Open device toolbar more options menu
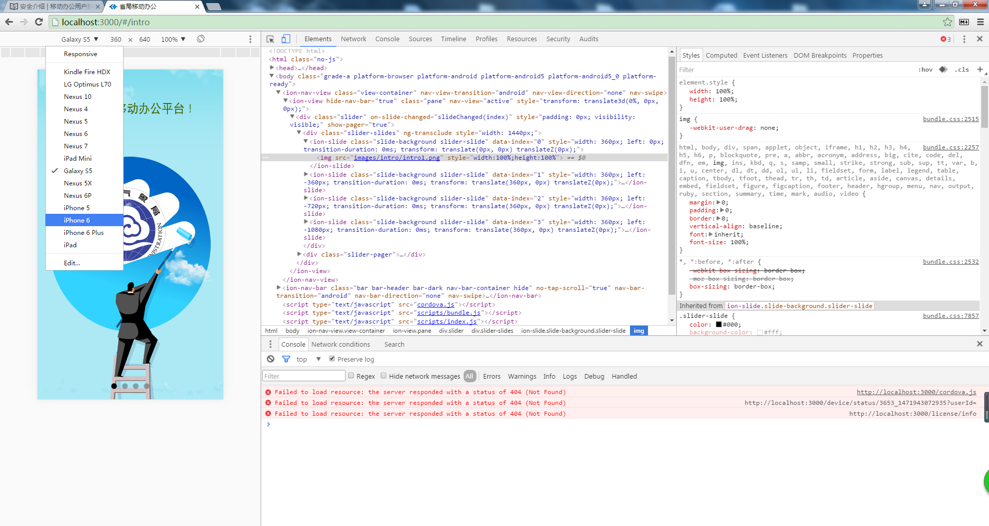This screenshot has width=989, height=526. pos(250,39)
